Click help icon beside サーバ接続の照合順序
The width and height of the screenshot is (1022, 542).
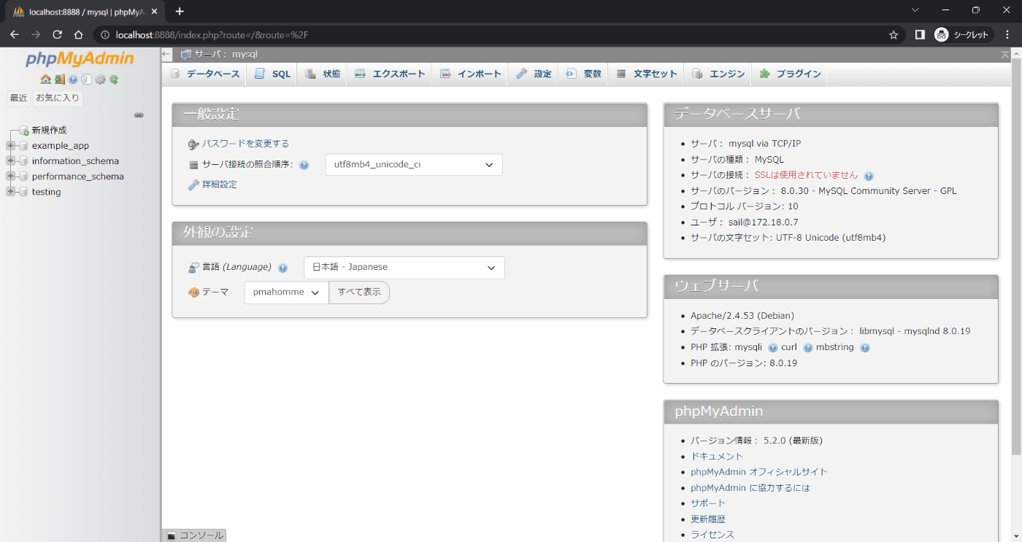point(304,165)
